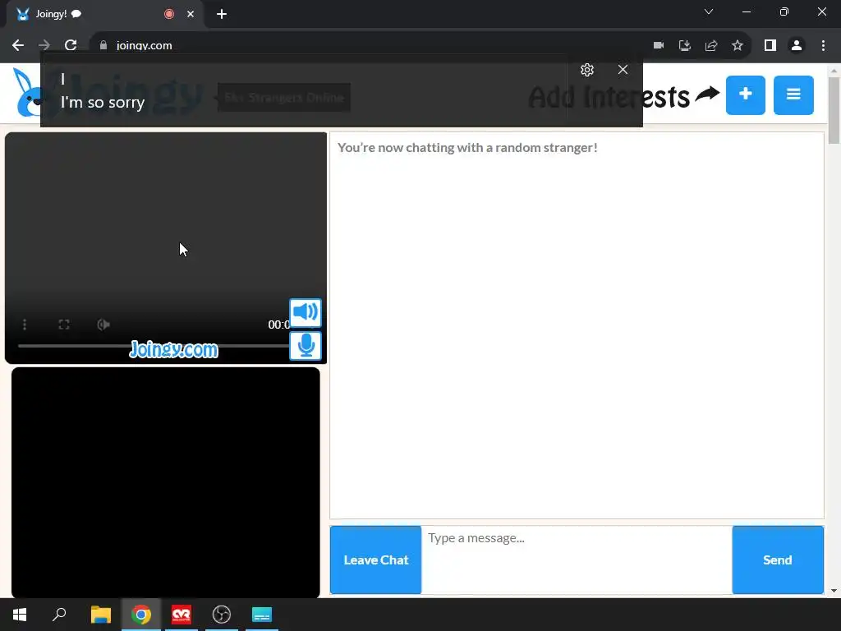Open the red screen recorder taskbar app
This screenshot has width=841, height=631.
point(182,615)
